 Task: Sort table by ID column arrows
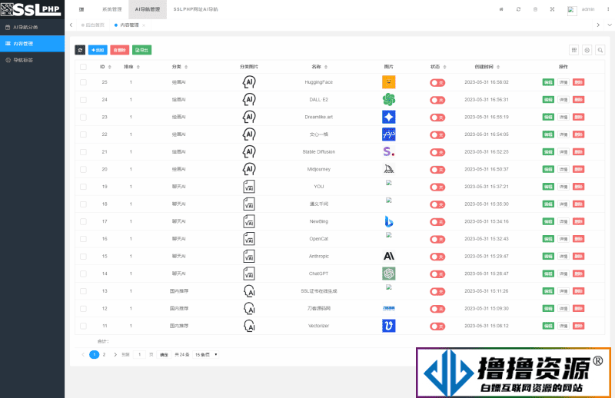pyautogui.click(x=109, y=67)
